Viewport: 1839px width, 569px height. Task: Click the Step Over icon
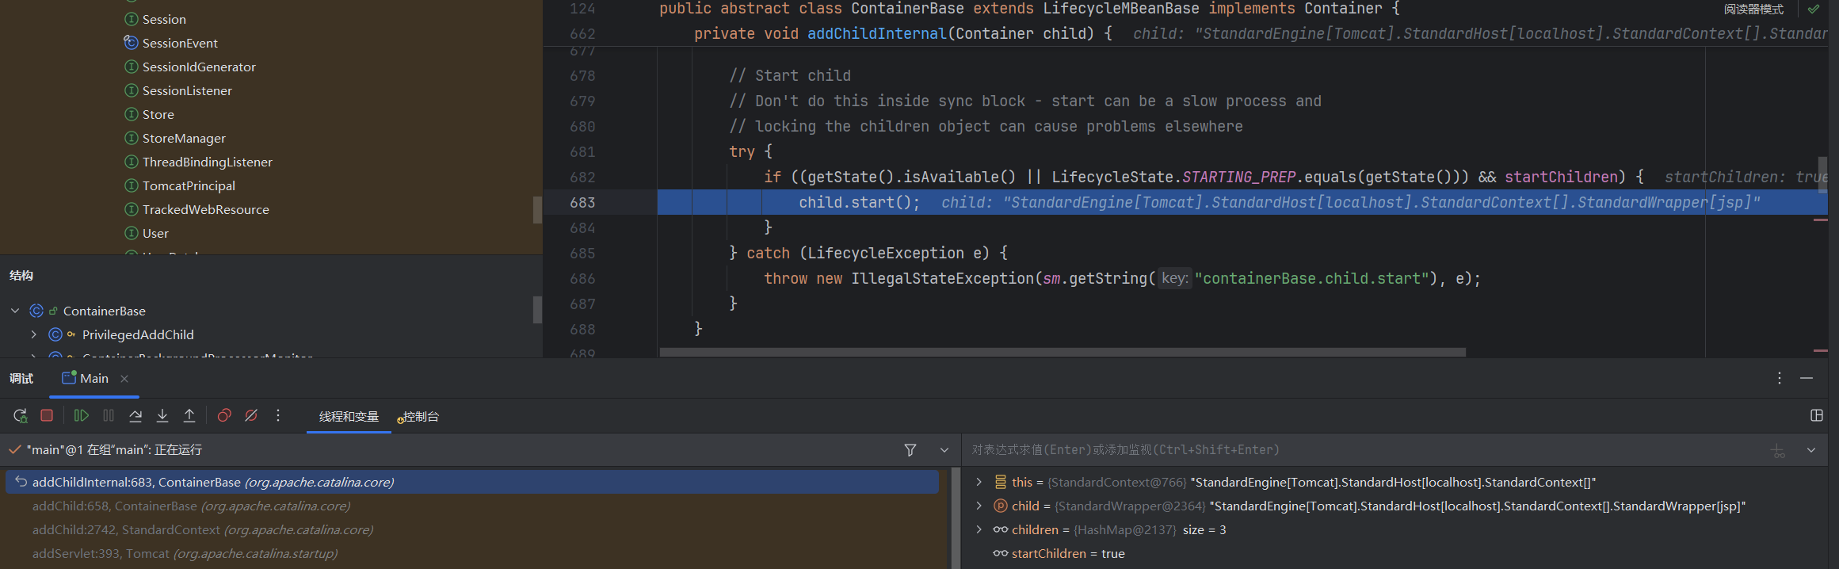coord(135,416)
